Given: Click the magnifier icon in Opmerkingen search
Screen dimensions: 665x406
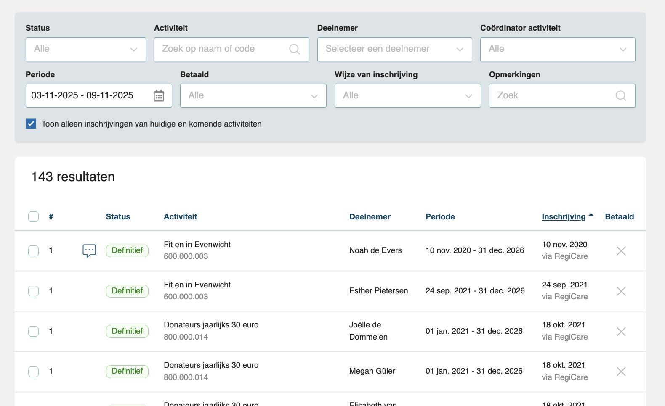Looking at the screenshot, I should point(621,95).
